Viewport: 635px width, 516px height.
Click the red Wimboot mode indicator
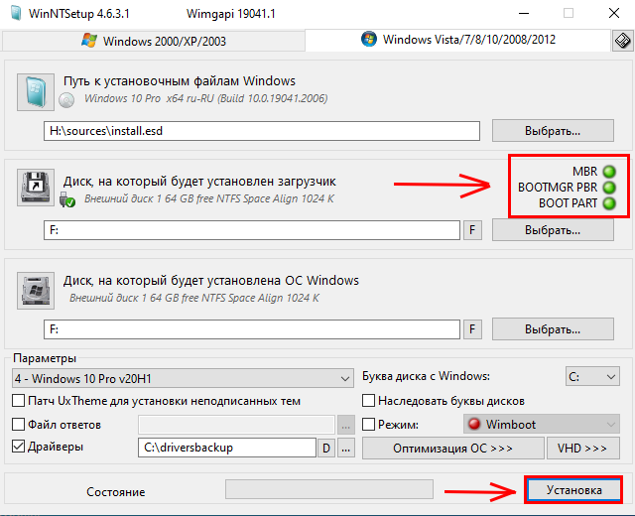474,424
